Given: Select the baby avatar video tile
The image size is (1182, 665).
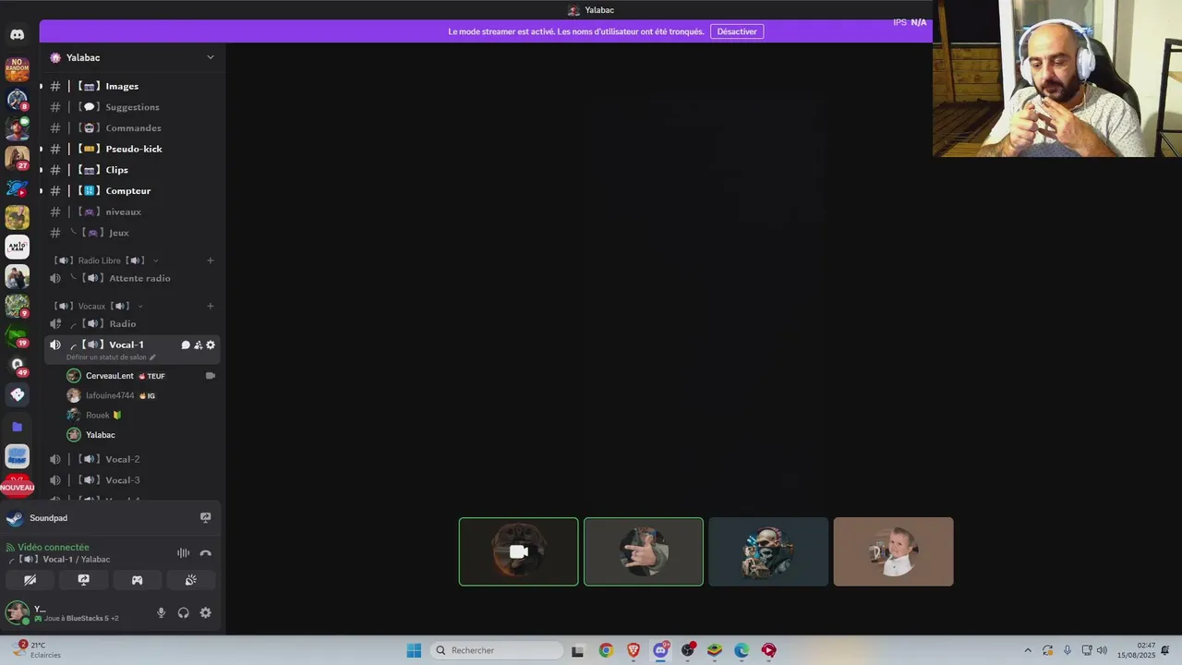Looking at the screenshot, I should coord(893,551).
